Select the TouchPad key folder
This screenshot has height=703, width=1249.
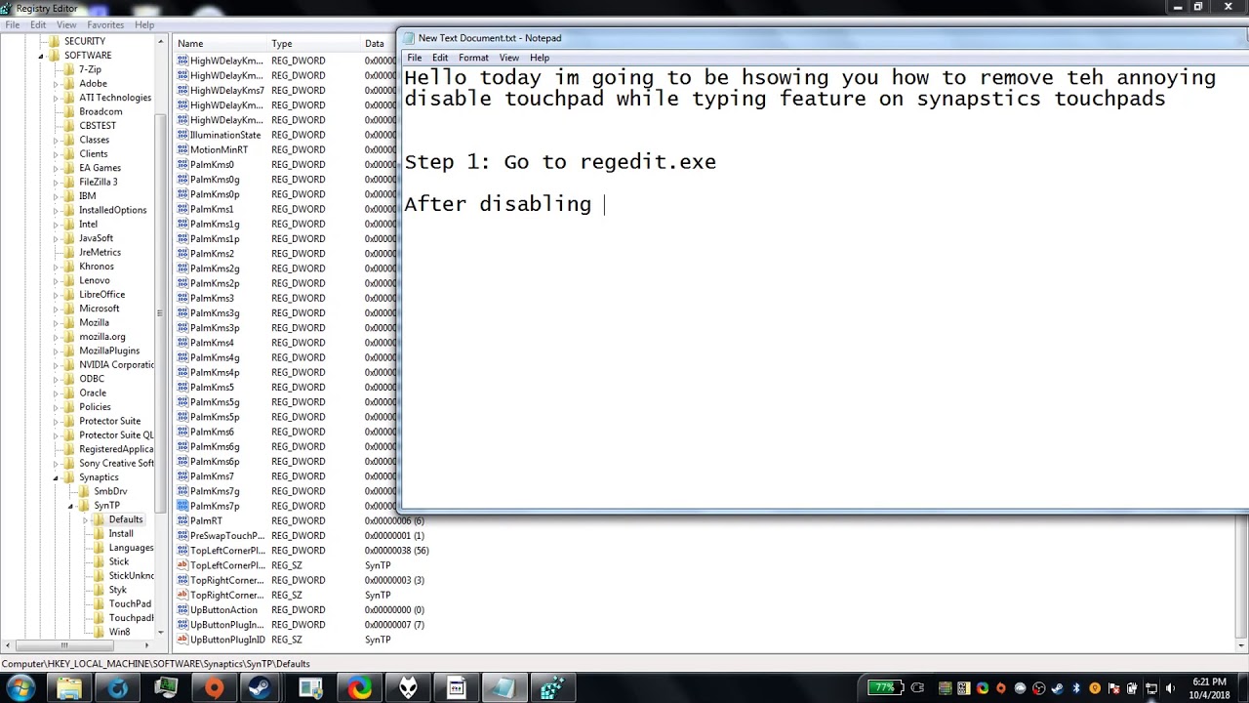pyautogui.click(x=130, y=603)
